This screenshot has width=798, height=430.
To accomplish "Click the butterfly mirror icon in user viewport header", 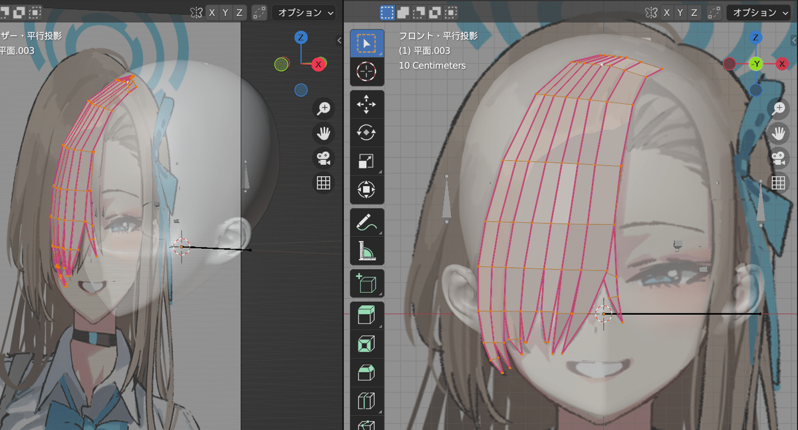I will 196,13.
